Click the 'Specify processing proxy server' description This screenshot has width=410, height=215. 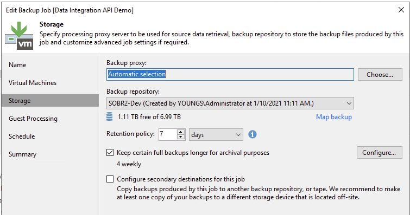tap(222, 38)
